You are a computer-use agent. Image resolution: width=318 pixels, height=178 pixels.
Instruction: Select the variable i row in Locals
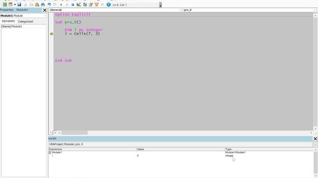(x=181, y=156)
